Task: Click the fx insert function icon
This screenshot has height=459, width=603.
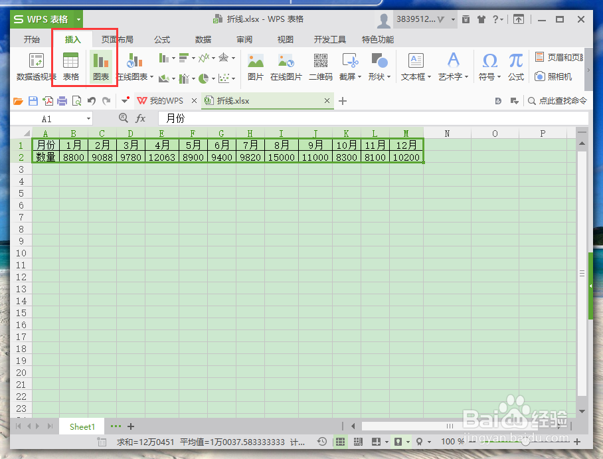Action: coord(140,118)
